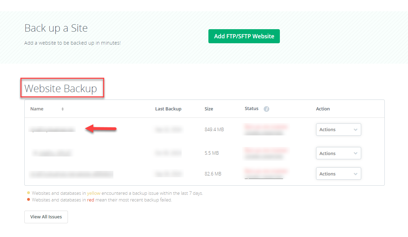The image size is (408, 237).
Task: Select the second website name in the table
Action: point(52,153)
